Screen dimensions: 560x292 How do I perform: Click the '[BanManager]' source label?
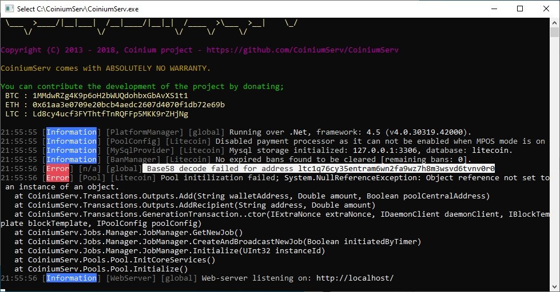coord(133,160)
